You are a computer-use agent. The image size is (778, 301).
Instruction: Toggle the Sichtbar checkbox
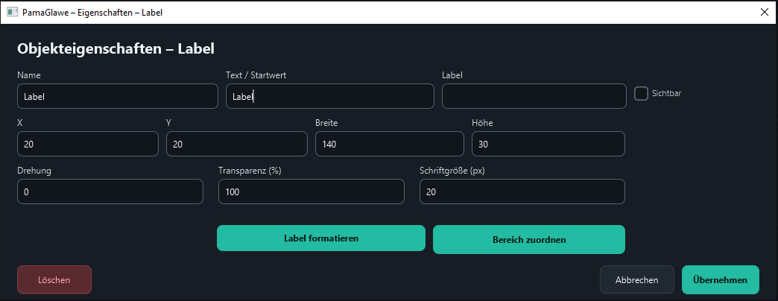(x=641, y=93)
